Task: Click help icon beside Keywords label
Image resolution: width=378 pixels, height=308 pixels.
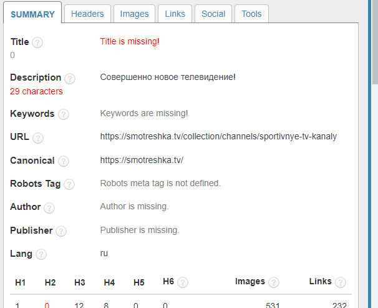Action: 63,114
